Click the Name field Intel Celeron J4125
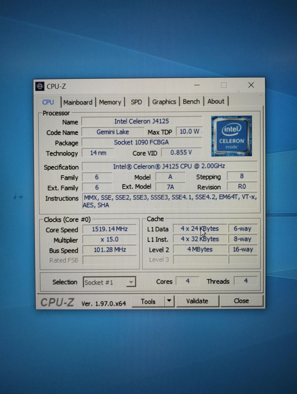297x394 pixels. [x=142, y=121]
